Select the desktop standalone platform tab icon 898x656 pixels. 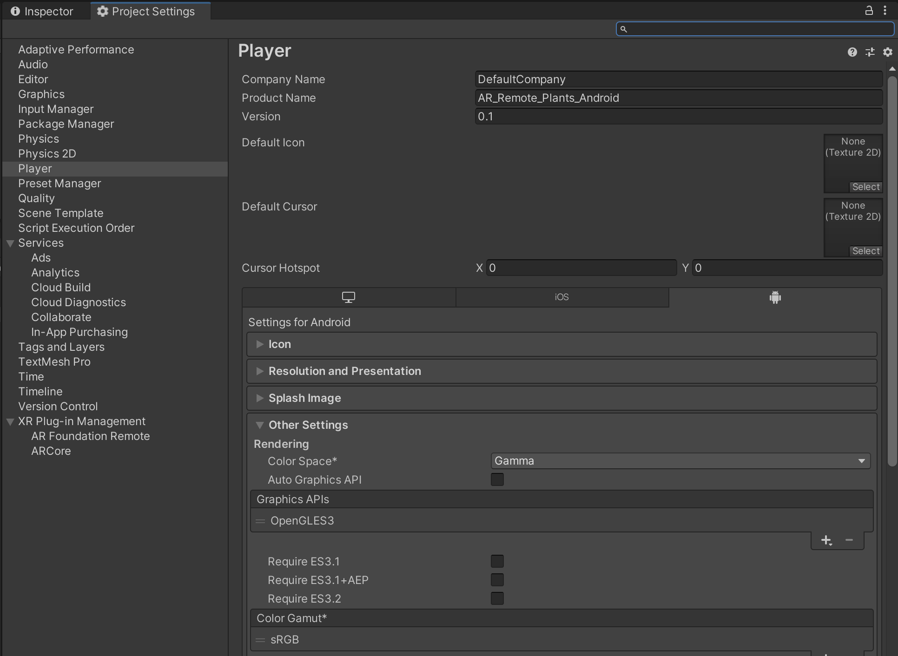click(x=349, y=297)
